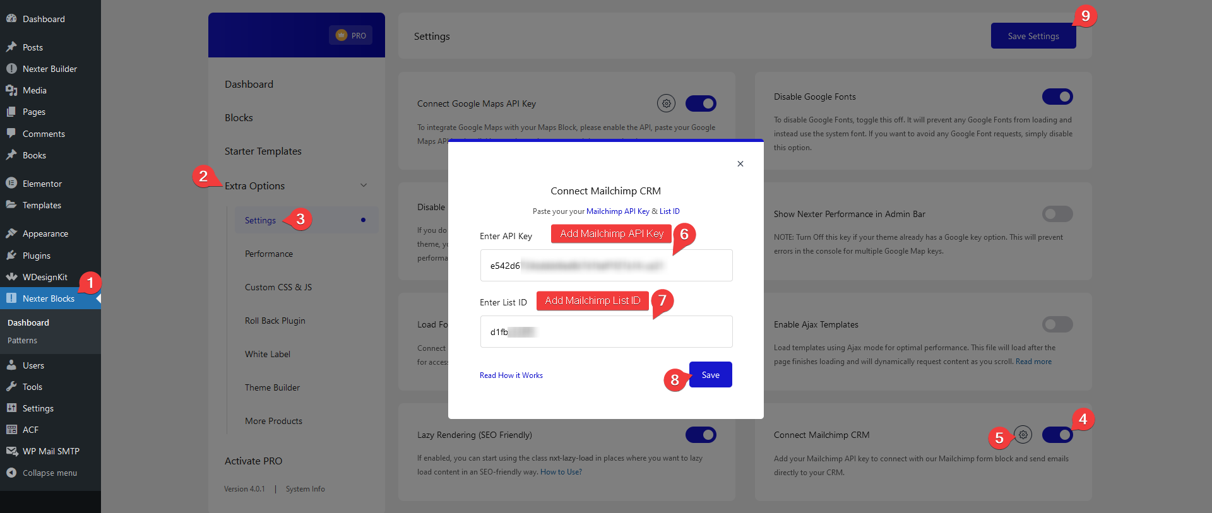Click the Nexter Blocks sidebar icon

(11, 298)
